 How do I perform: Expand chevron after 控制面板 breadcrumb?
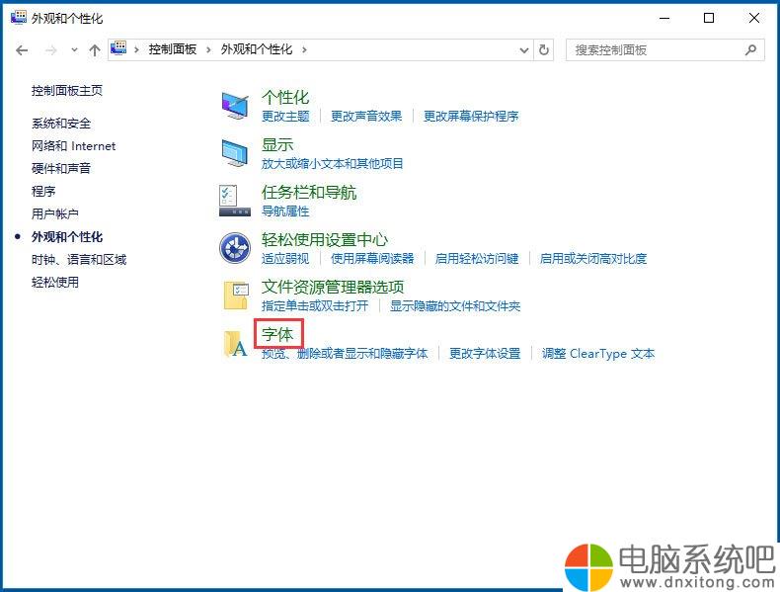click(x=208, y=49)
